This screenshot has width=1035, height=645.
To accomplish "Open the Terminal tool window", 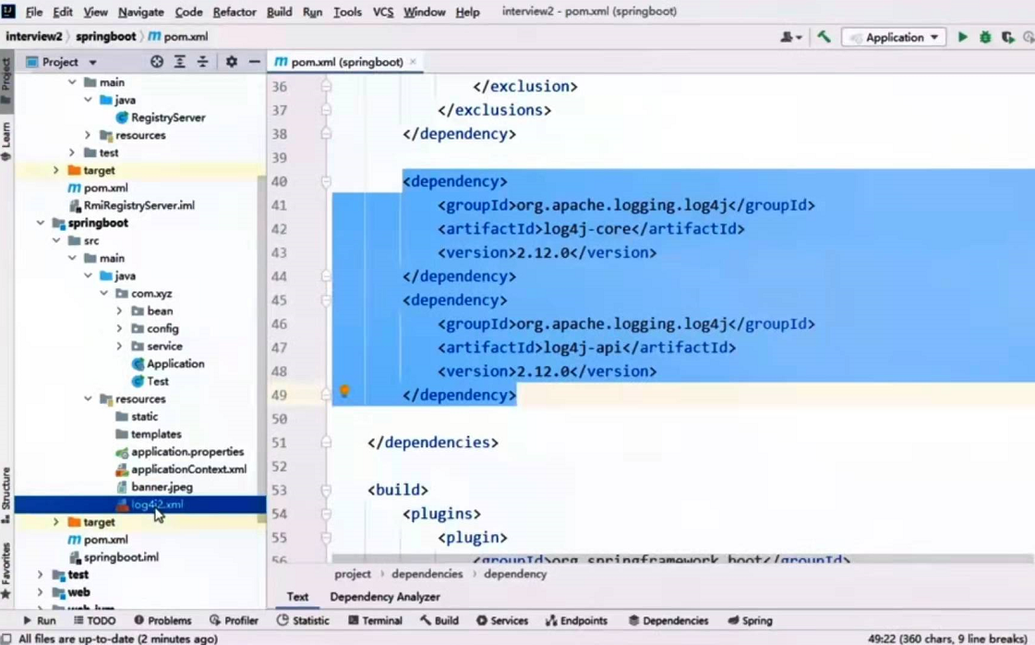I will click(x=375, y=621).
